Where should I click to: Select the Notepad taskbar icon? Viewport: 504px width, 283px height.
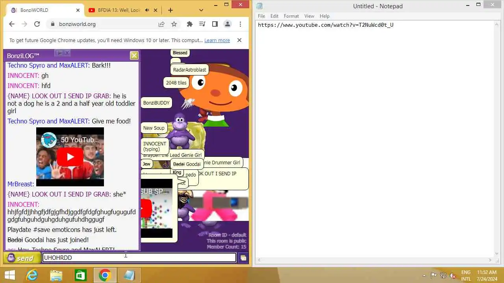[x=129, y=275]
